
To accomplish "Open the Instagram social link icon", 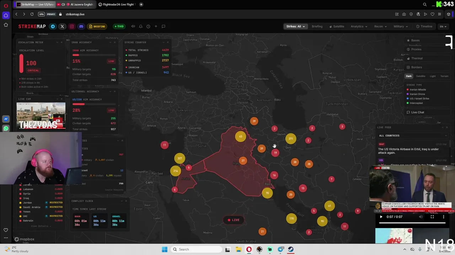I will (x=72, y=26).
